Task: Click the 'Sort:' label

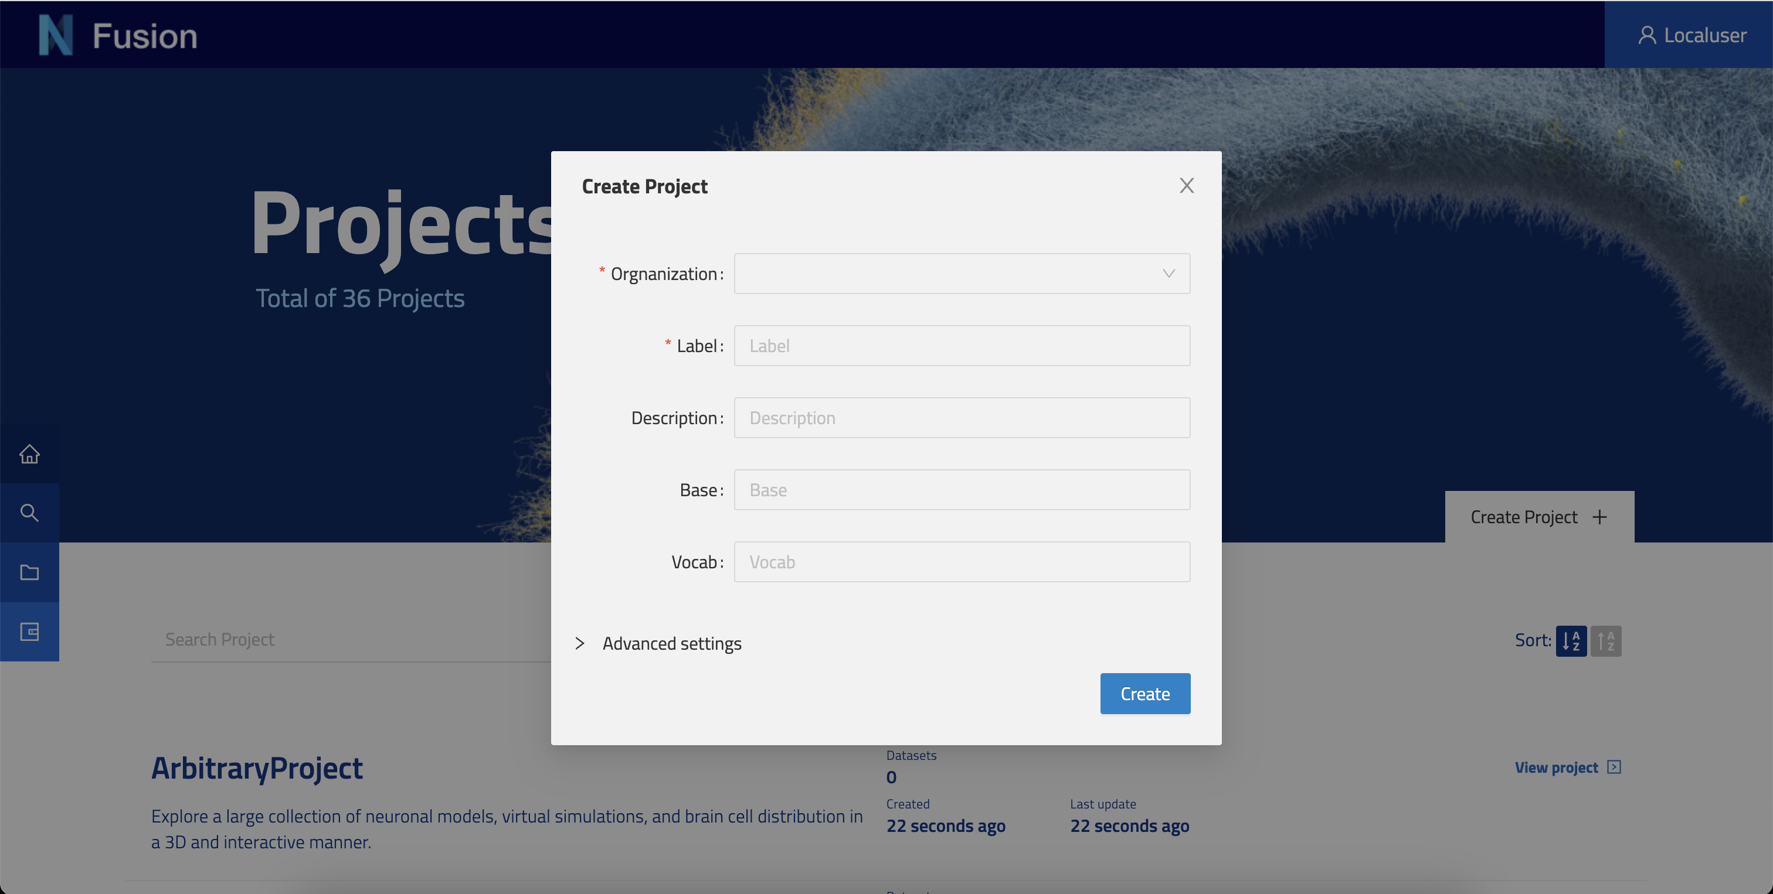Action: (1533, 641)
